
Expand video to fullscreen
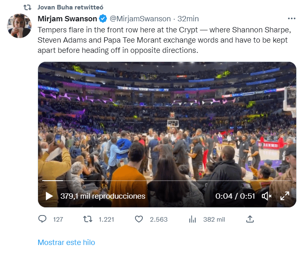(x=284, y=196)
